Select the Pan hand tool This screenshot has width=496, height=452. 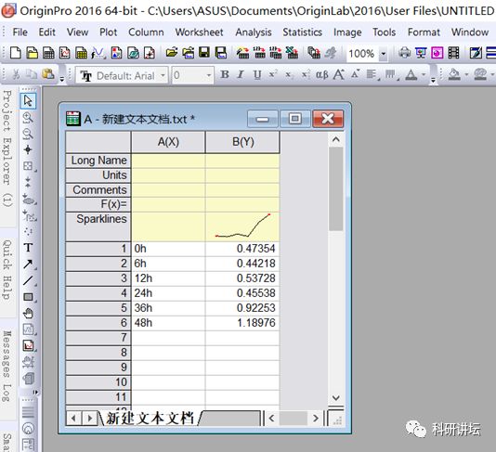(28, 313)
